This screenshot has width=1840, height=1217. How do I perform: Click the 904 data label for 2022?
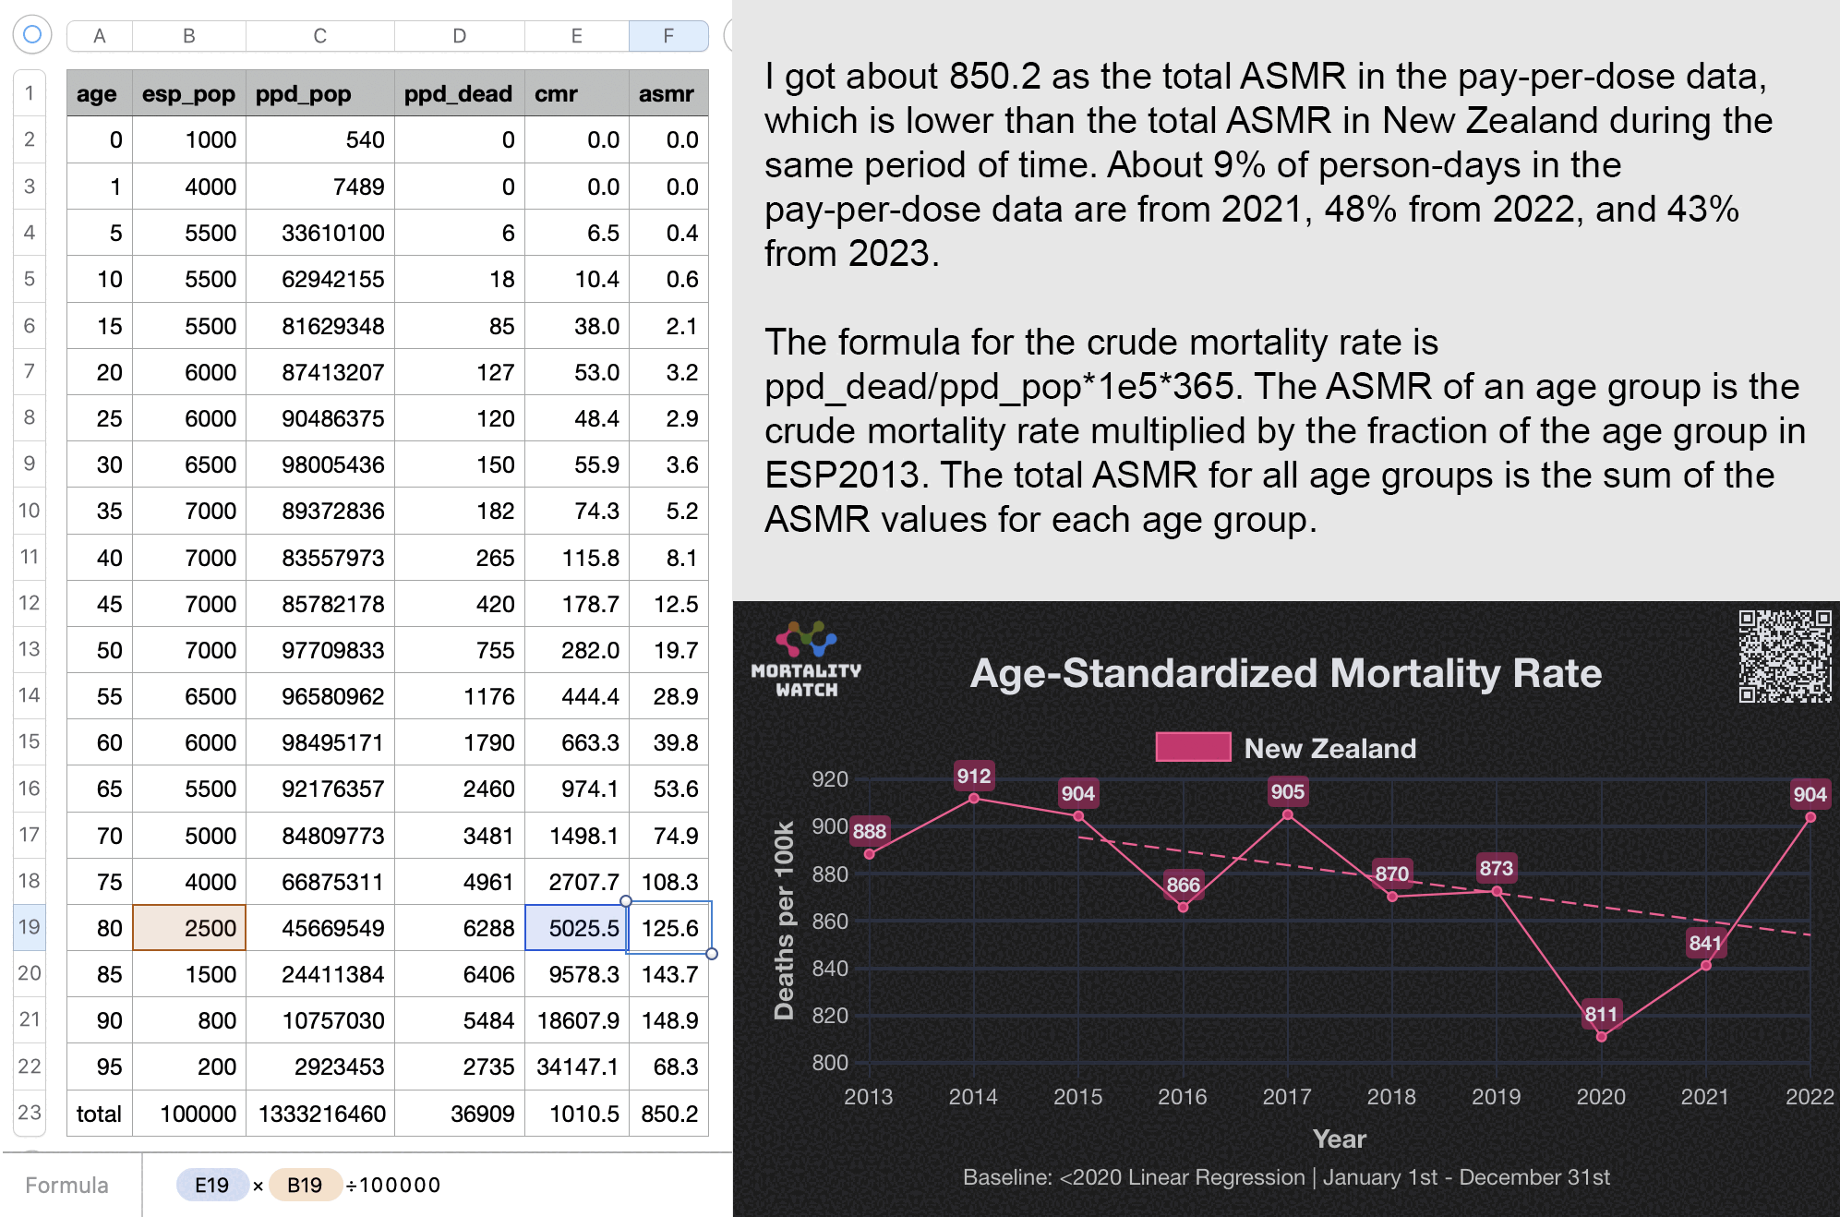[x=1809, y=794]
